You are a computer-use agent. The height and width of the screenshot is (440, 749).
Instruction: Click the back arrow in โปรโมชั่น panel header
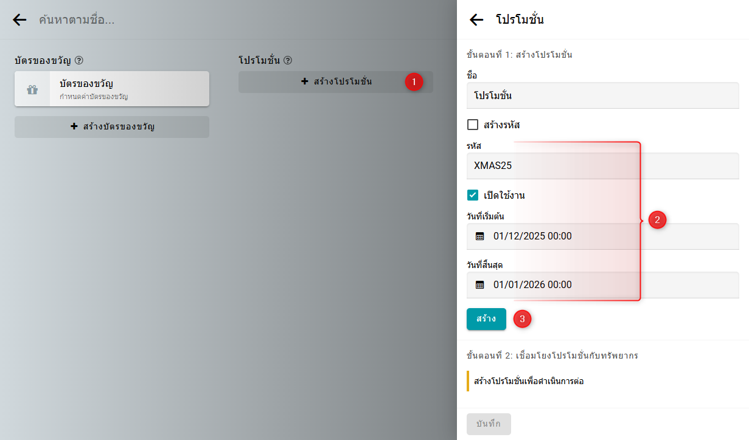point(476,20)
